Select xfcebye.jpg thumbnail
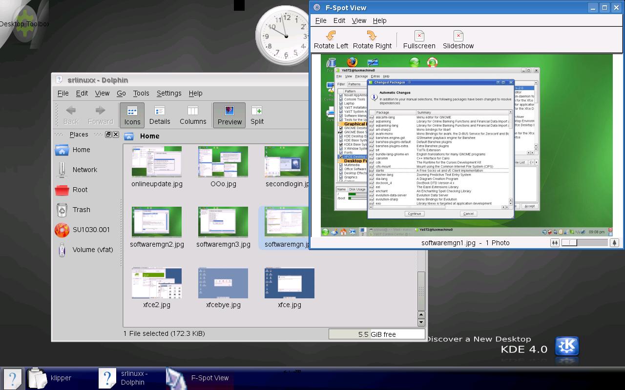This screenshot has height=390, width=625. (223, 283)
